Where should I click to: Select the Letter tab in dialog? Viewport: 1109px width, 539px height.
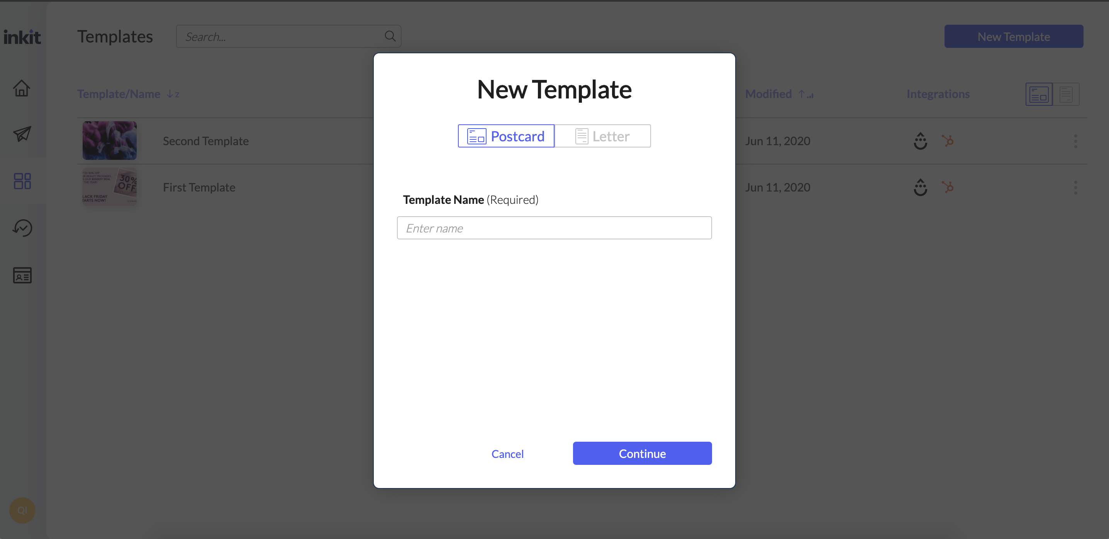point(603,136)
